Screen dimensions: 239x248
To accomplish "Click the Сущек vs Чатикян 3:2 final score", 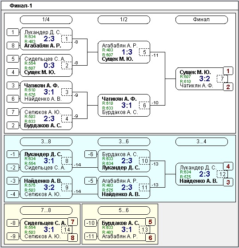I will coord(204,79).
